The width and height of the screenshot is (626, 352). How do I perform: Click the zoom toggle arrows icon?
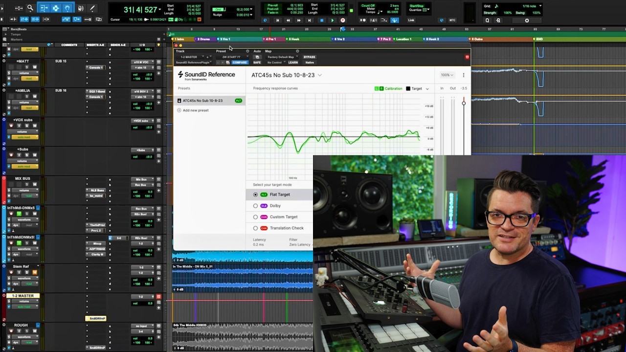(x=18, y=8)
